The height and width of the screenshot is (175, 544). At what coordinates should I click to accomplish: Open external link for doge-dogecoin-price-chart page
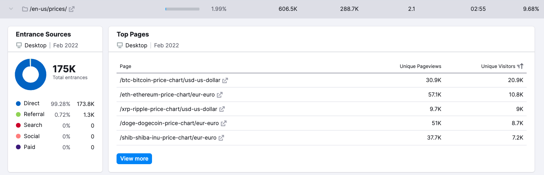point(224,123)
